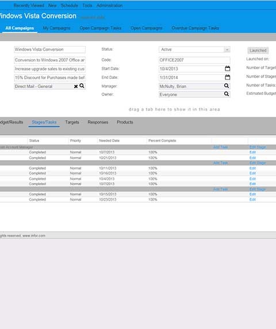Click Add Task in Account Manager stage

click(220, 147)
